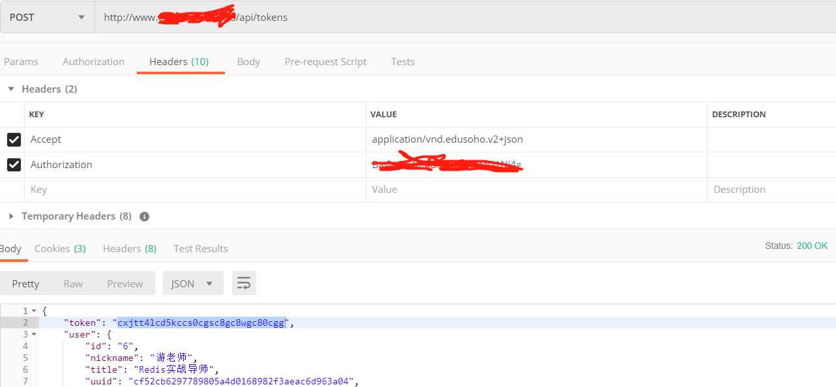Select the response Body tab
Image resolution: width=836 pixels, height=387 pixels.
point(10,249)
